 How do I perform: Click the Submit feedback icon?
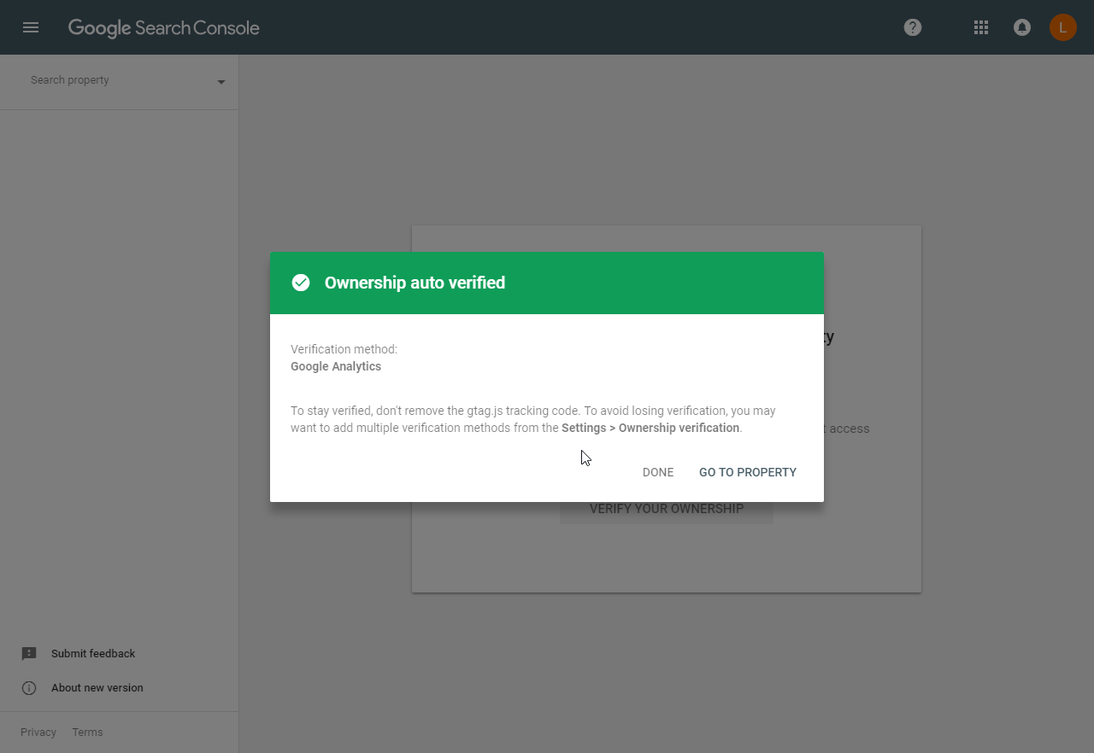pyautogui.click(x=29, y=654)
